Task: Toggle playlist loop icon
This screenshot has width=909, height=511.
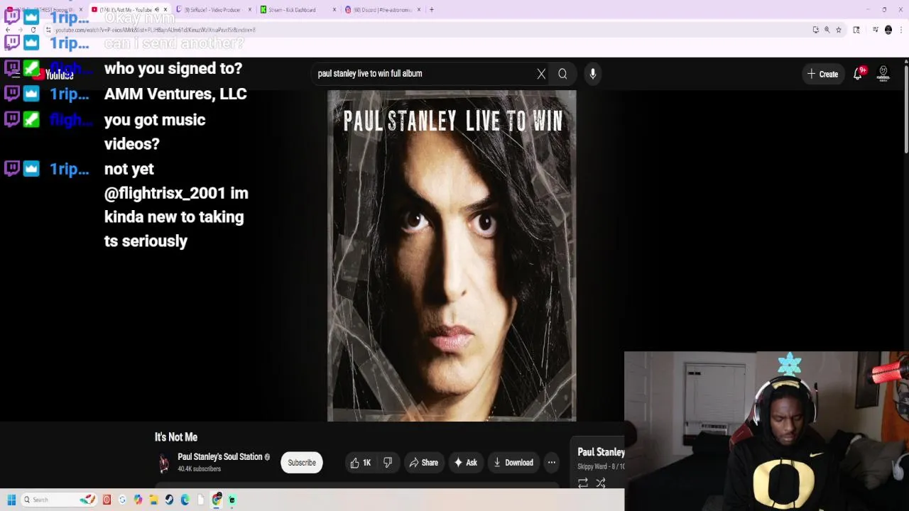Action: pyautogui.click(x=583, y=483)
